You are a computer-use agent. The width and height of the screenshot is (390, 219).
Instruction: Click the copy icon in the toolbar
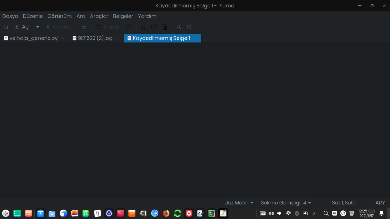pyautogui.click(x=154, y=27)
